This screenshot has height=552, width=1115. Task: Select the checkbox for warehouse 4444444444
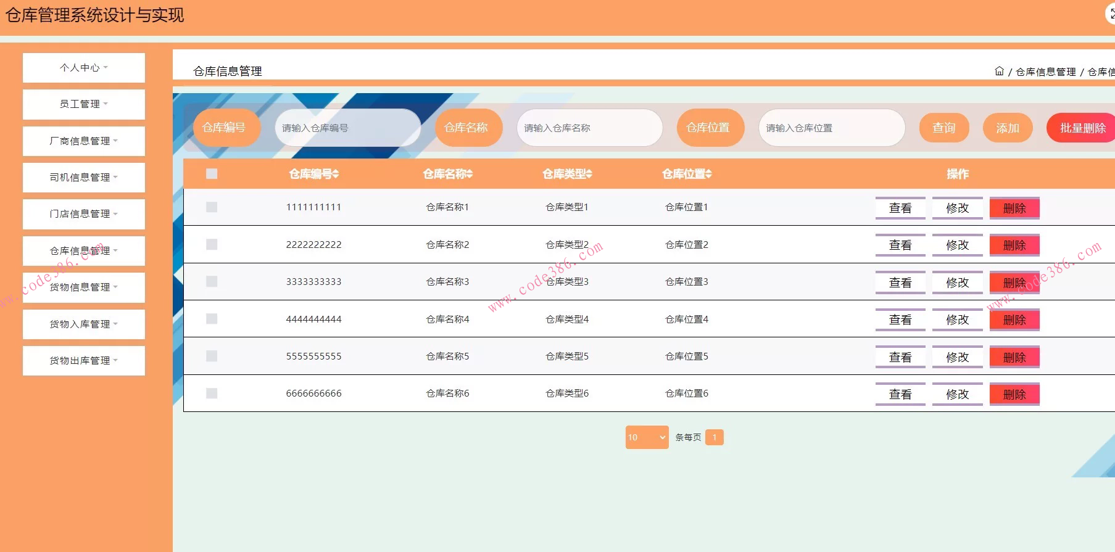tap(212, 319)
